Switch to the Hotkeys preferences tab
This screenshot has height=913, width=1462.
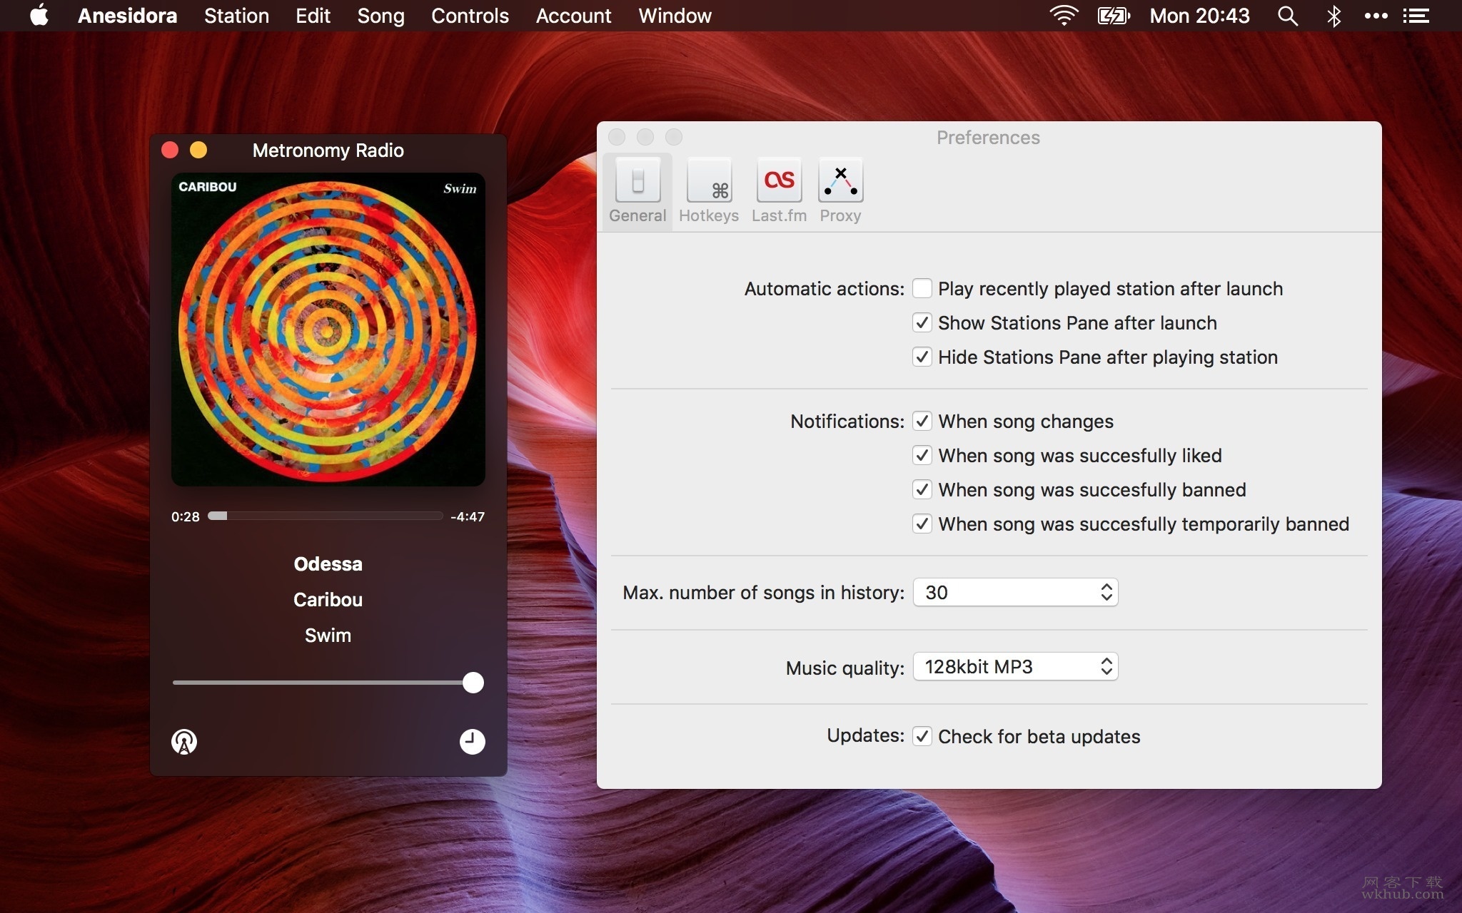[709, 191]
